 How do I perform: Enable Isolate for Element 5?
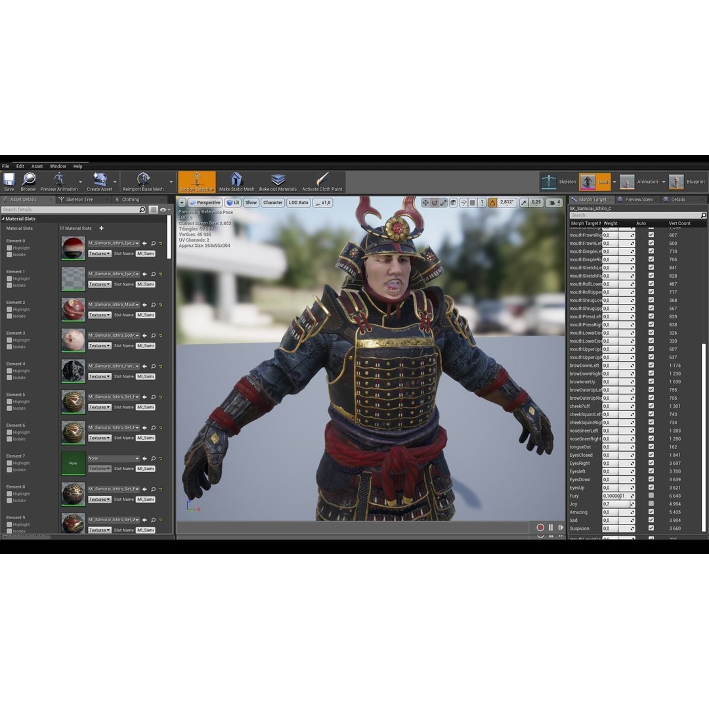pyautogui.click(x=9, y=408)
